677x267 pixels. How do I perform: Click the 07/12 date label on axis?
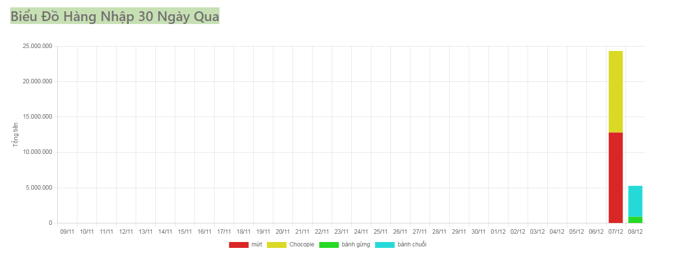point(616,231)
